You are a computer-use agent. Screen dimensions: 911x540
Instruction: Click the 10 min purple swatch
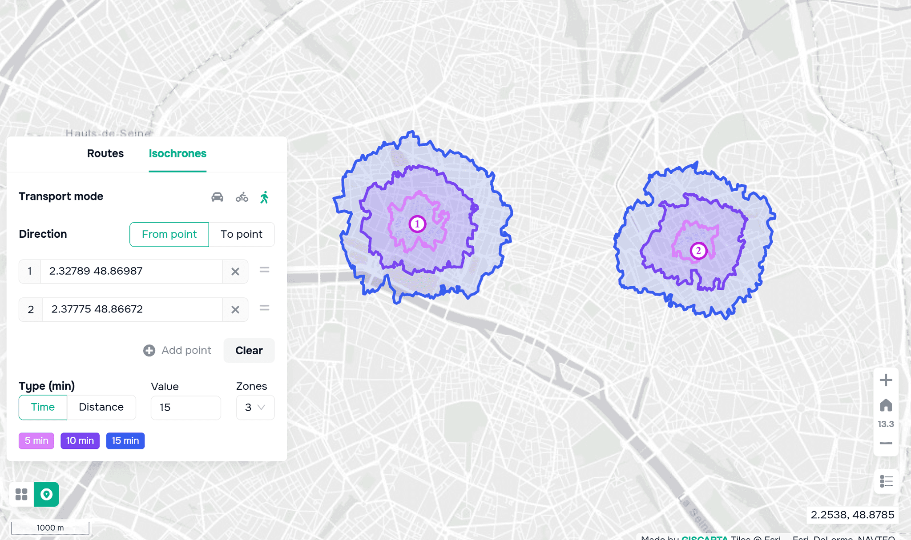(x=80, y=440)
